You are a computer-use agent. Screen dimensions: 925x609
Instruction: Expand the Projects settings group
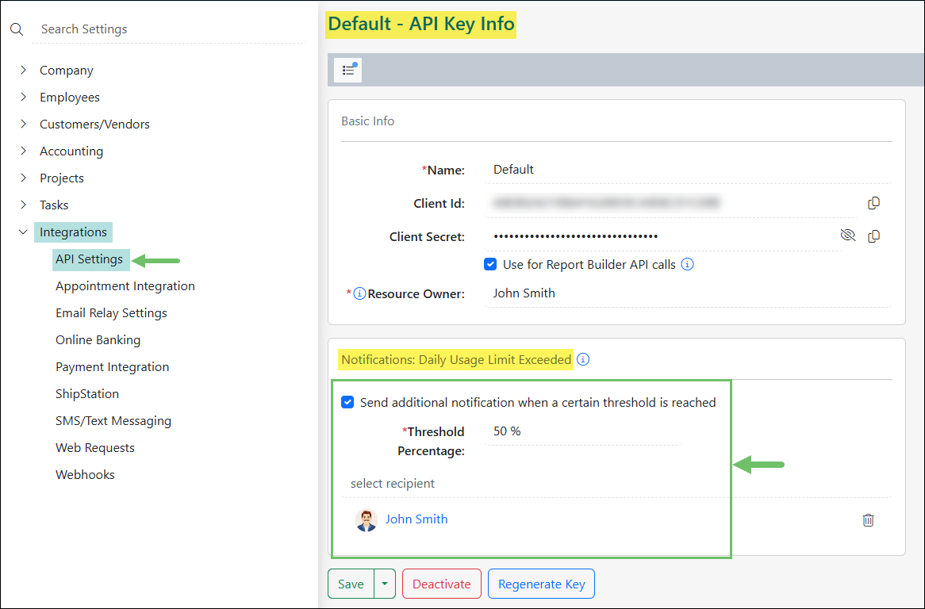[x=23, y=178]
